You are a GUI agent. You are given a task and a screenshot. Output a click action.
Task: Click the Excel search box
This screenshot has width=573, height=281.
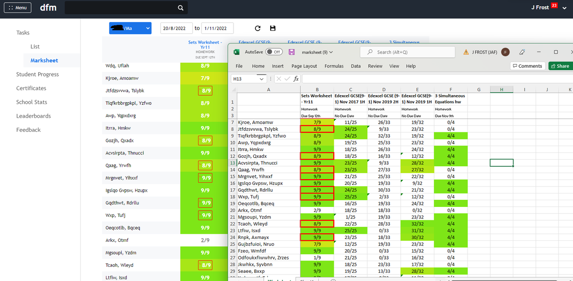(408, 52)
